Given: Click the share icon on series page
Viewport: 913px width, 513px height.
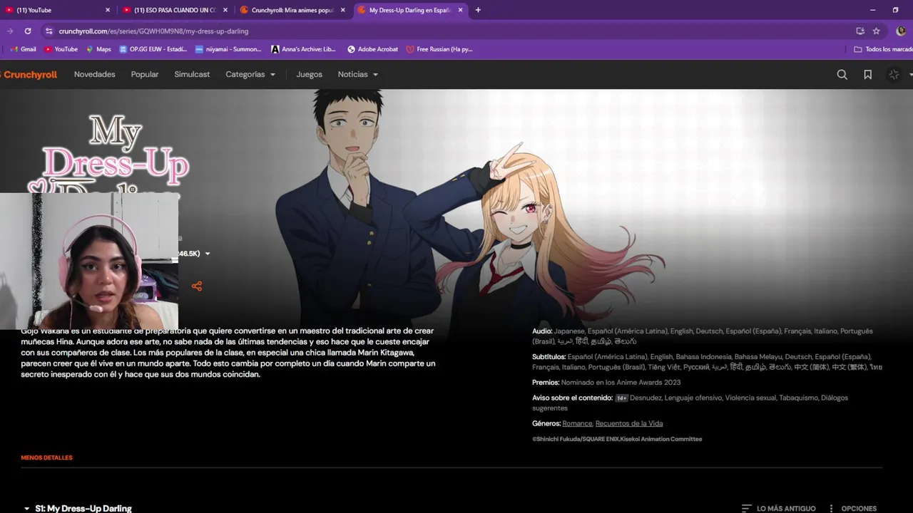Looking at the screenshot, I should [x=197, y=286].
